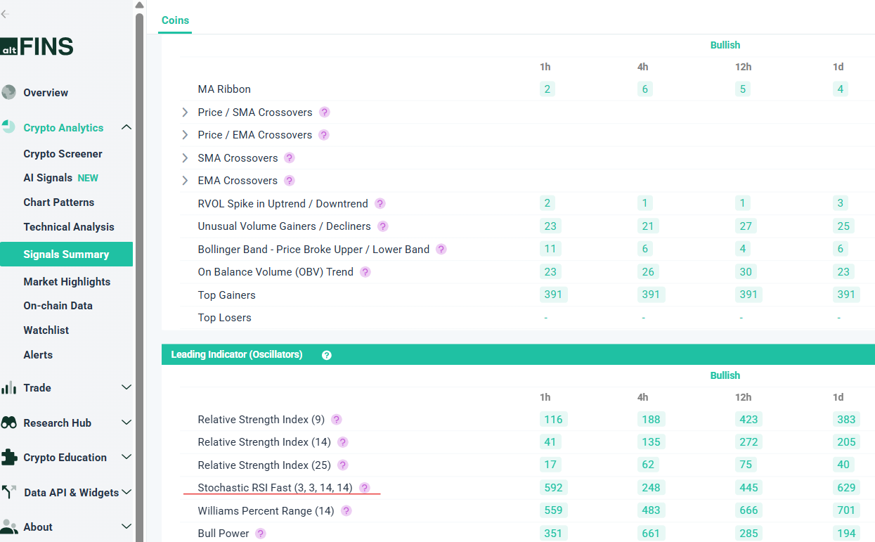Click help icon next to Stochastic RSI Fast
Image resolution: width=875 pixels, height=542 pixels.
click(364, 488)
